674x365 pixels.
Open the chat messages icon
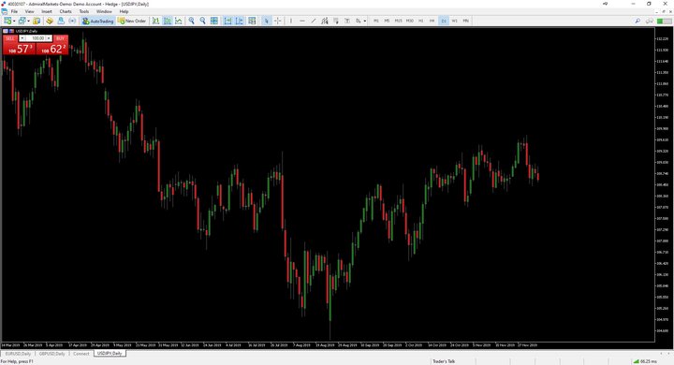pyautogui.click(x=649, y=21)
